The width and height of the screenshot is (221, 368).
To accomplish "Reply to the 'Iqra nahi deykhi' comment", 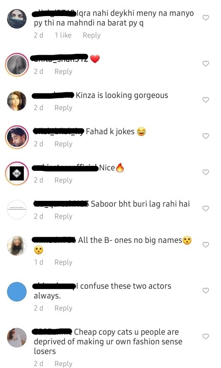I will (92, 35).
